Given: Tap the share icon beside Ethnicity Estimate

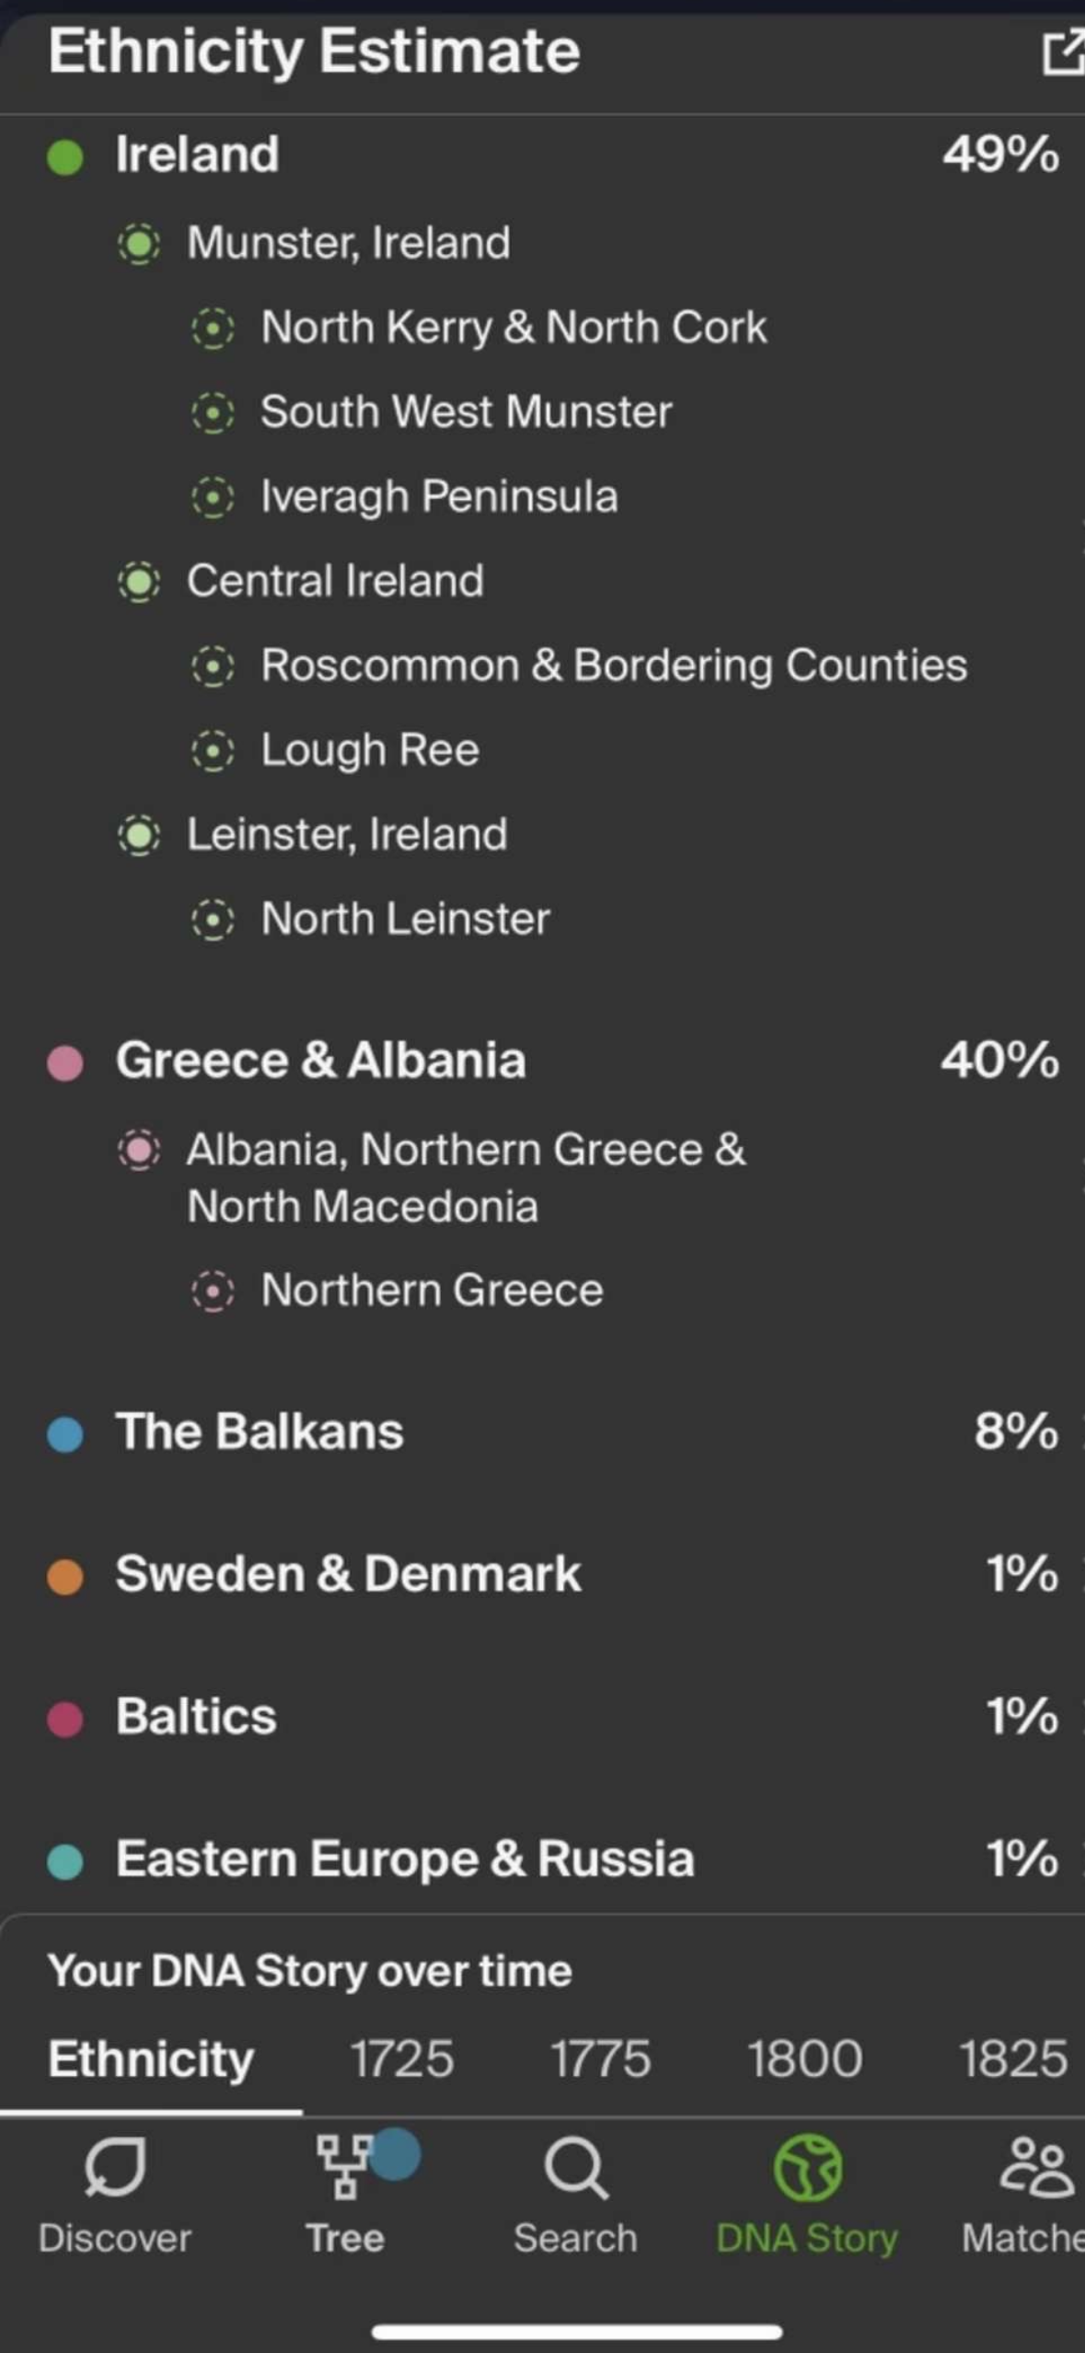Looking at the screenshot, I should [x=1061, y=52].
